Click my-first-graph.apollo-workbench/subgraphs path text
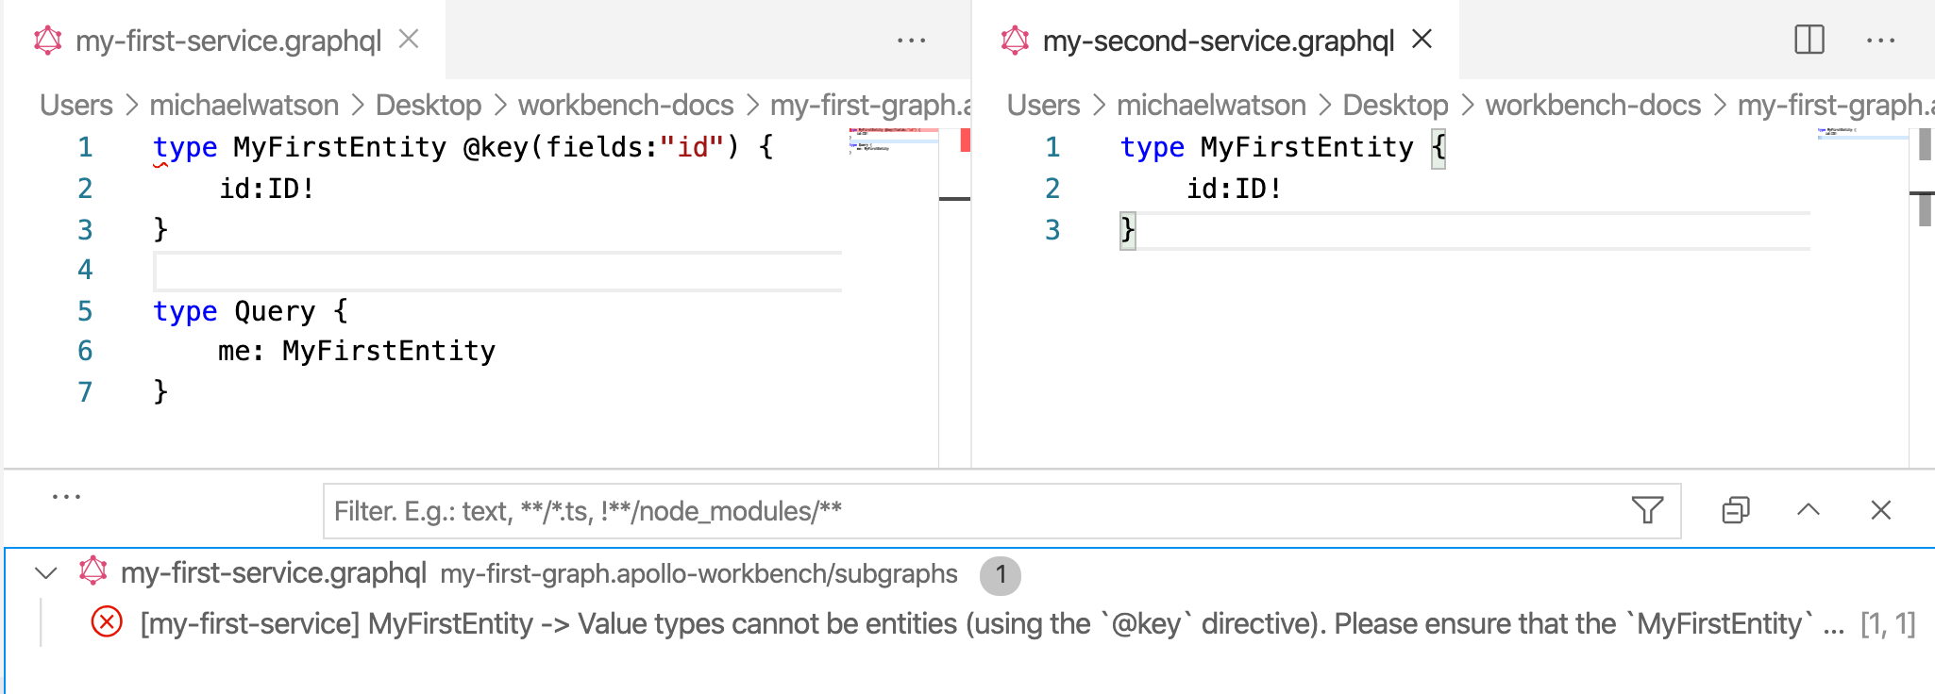1935x694 pixels. (698, 573)
